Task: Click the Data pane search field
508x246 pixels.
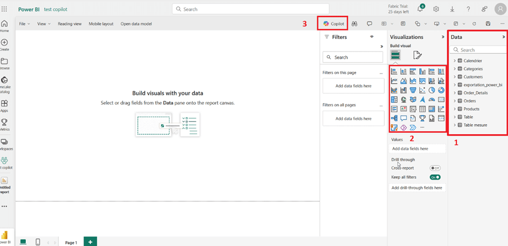Action: (479, 50)
